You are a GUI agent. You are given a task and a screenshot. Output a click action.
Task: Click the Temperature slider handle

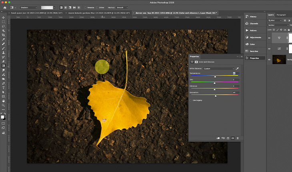click(215, 76)
